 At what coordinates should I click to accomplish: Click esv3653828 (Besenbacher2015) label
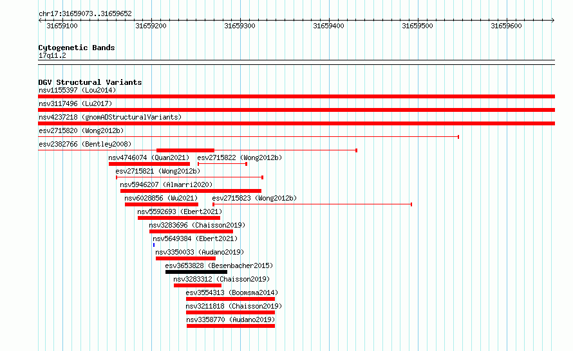[219, 265]
